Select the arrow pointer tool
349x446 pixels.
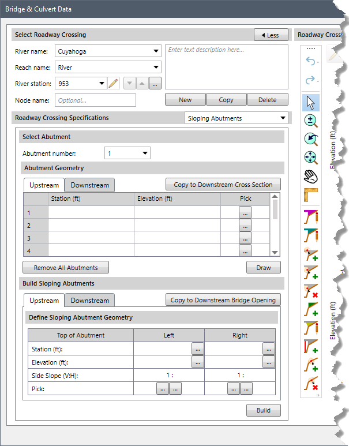[x=312, y=102]
